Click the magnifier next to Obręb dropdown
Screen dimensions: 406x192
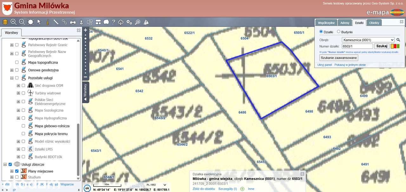398,40
